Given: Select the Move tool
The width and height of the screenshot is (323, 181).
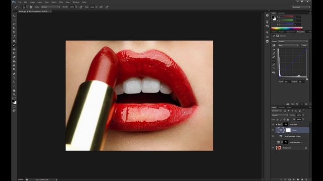Looking at the screenshot, I should click(x=14, y=16).
